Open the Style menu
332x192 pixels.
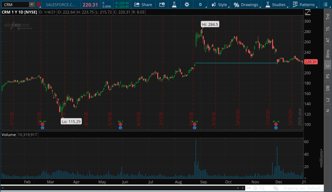pyautogui.click(x=221, y=5)
